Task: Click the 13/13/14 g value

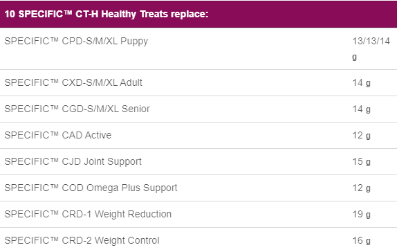Action: coord(371,48)
